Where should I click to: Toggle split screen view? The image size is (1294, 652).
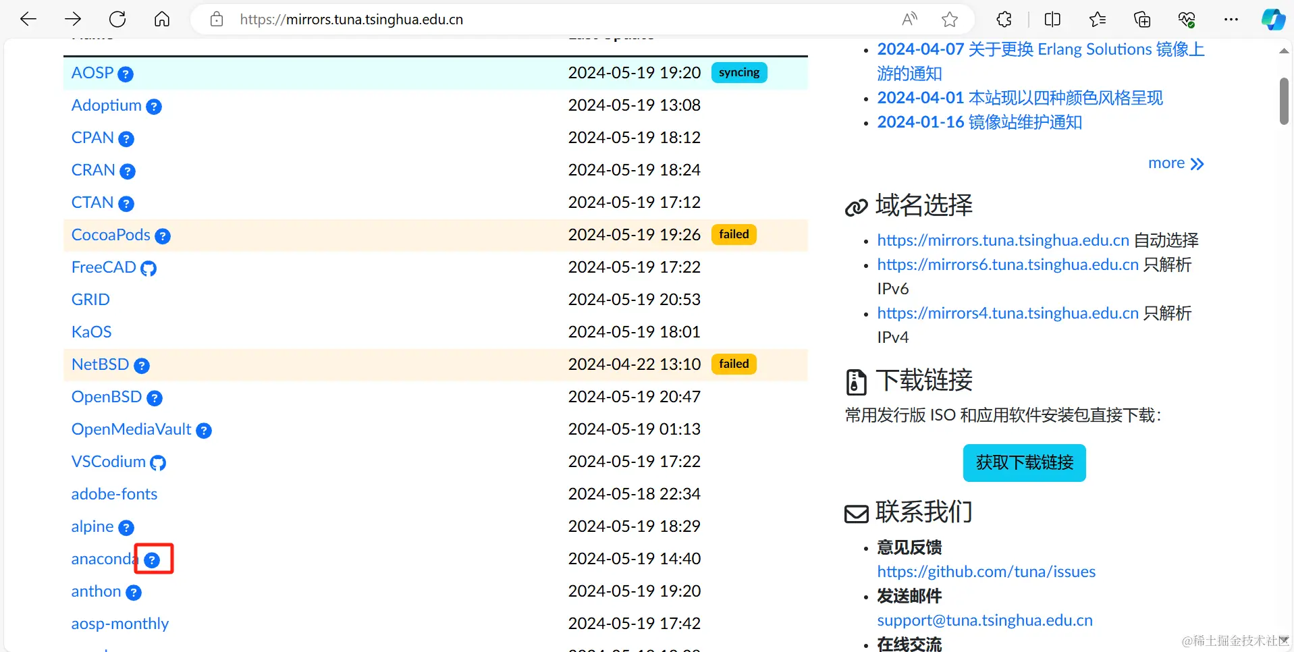pos(1052,19)
